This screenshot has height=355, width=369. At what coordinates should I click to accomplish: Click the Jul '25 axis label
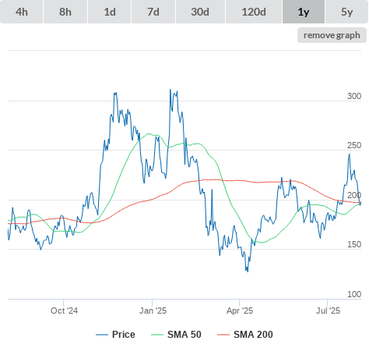[328, 311]
